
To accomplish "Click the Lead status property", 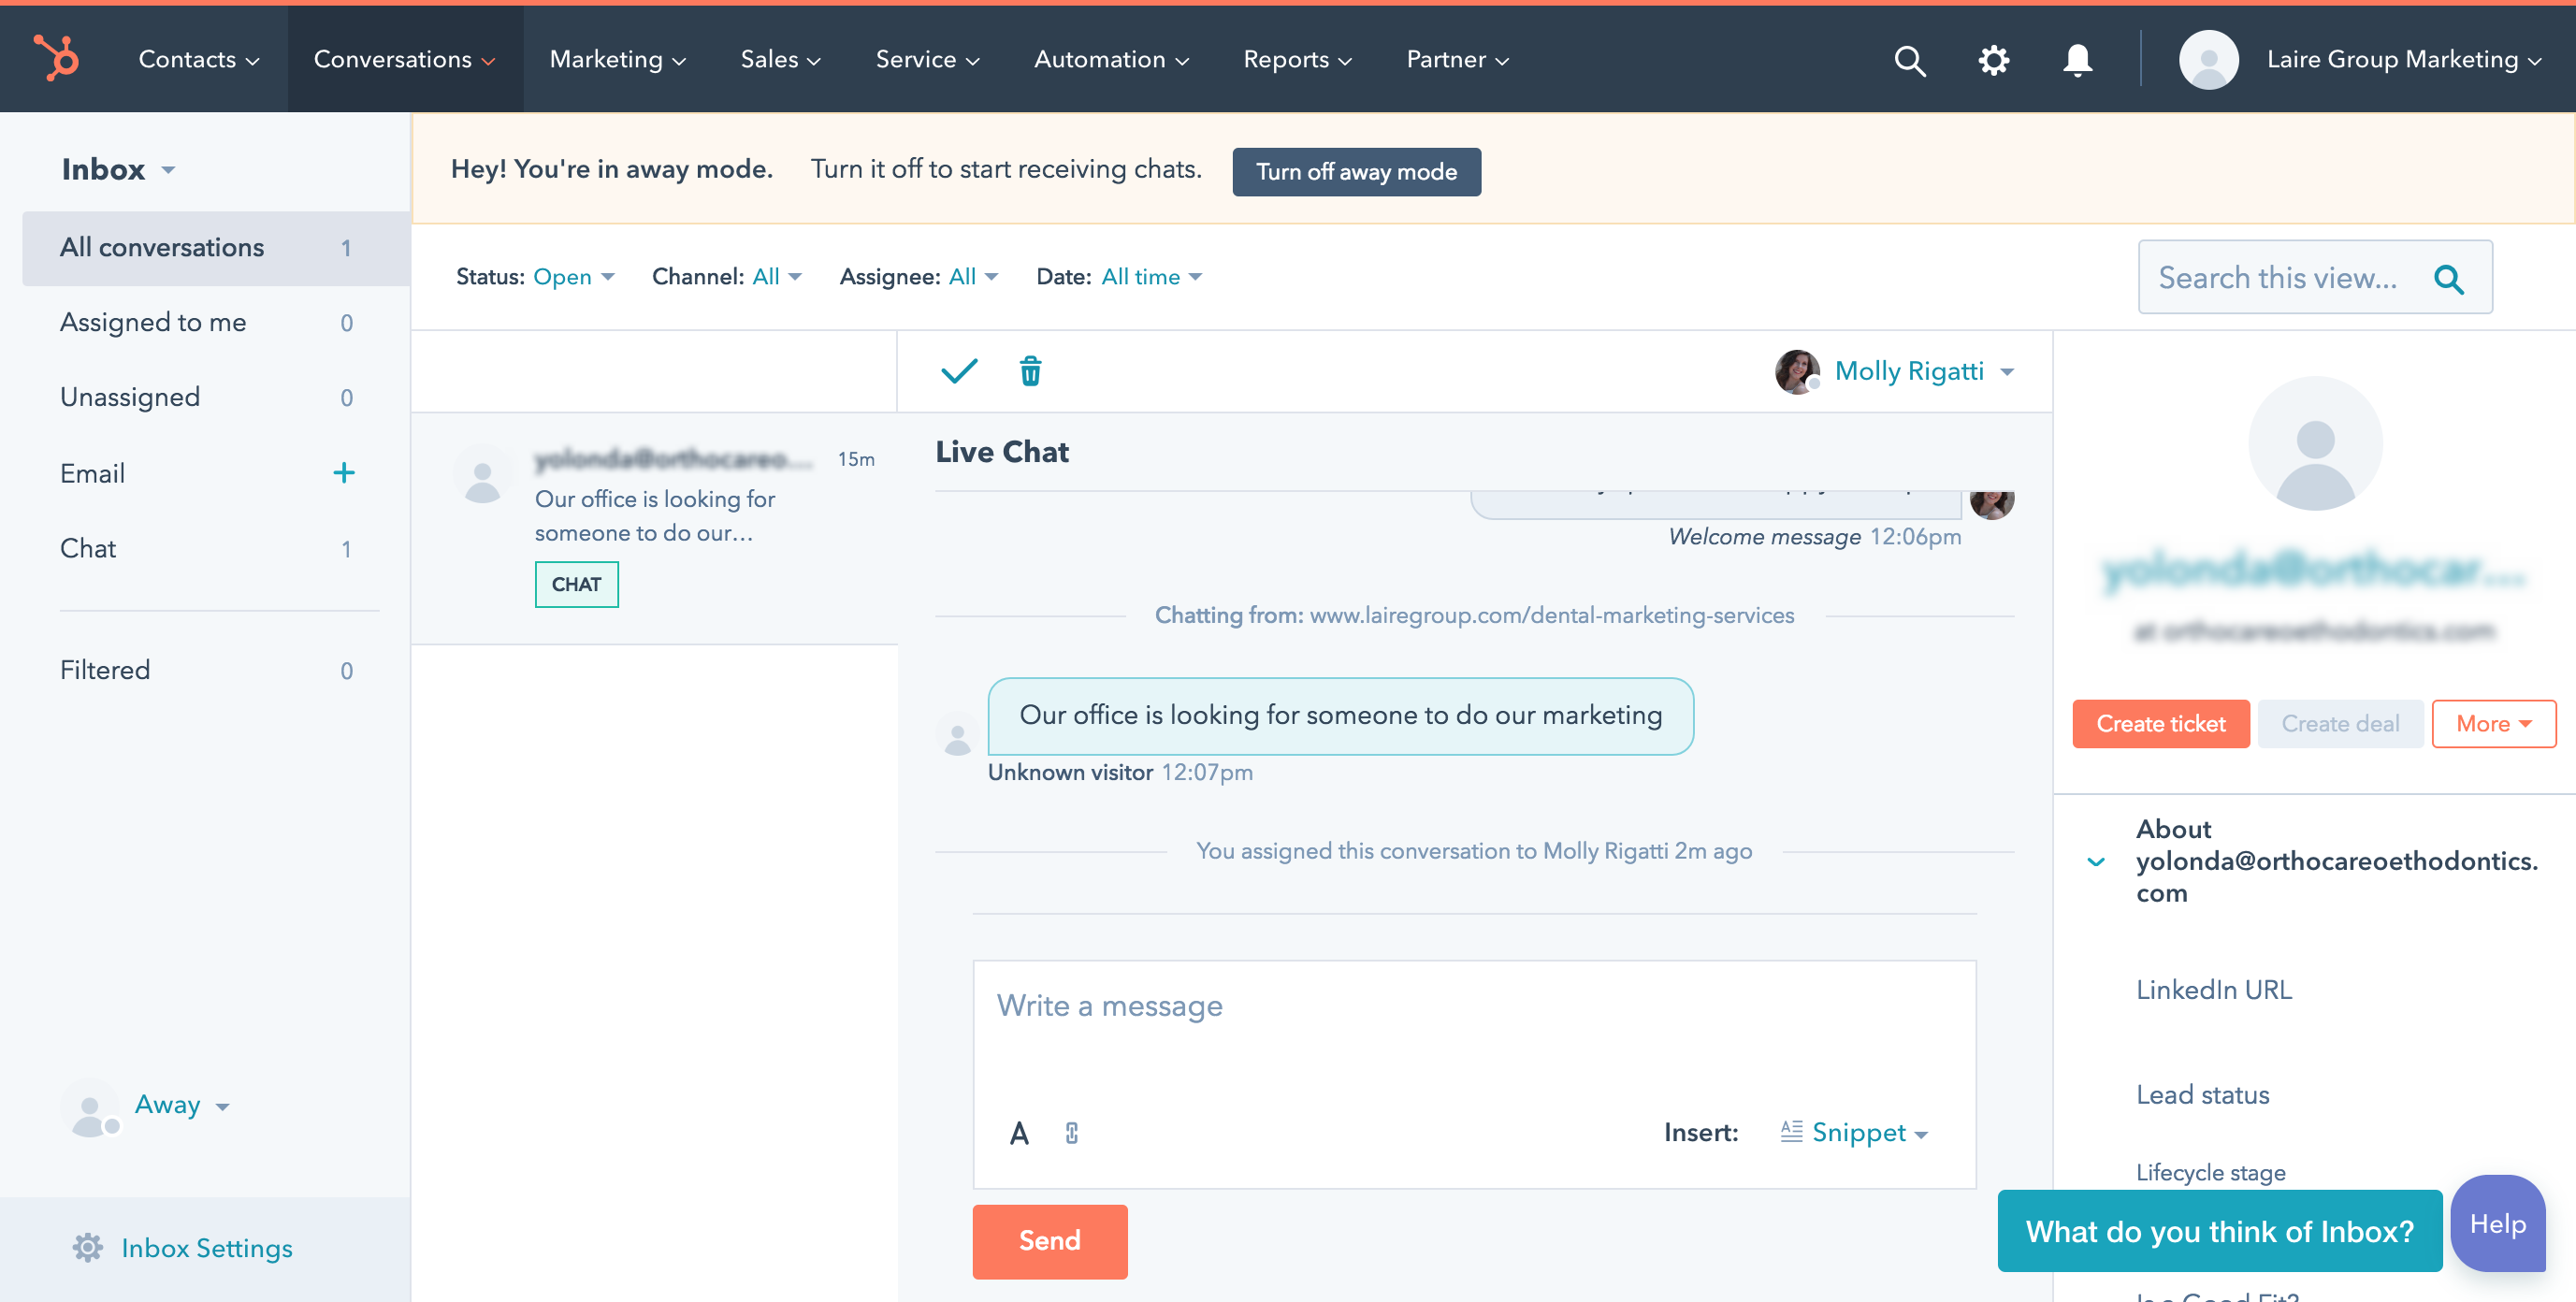I will pyautogui.click(x=2202, y=1094).
